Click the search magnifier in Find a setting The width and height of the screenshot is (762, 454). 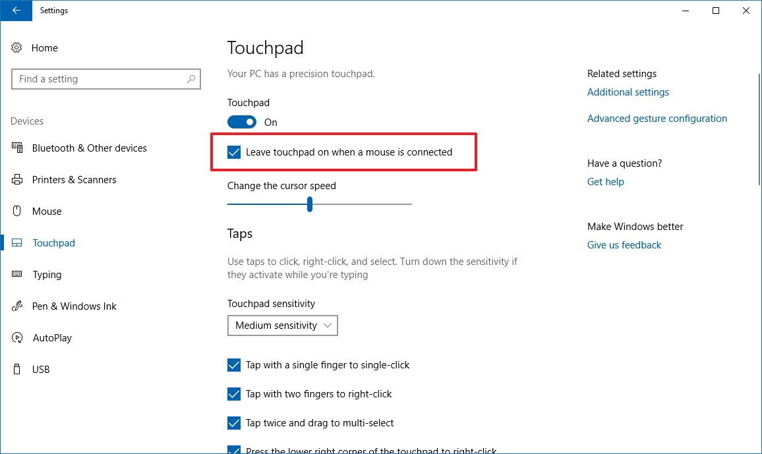[191, 79]
